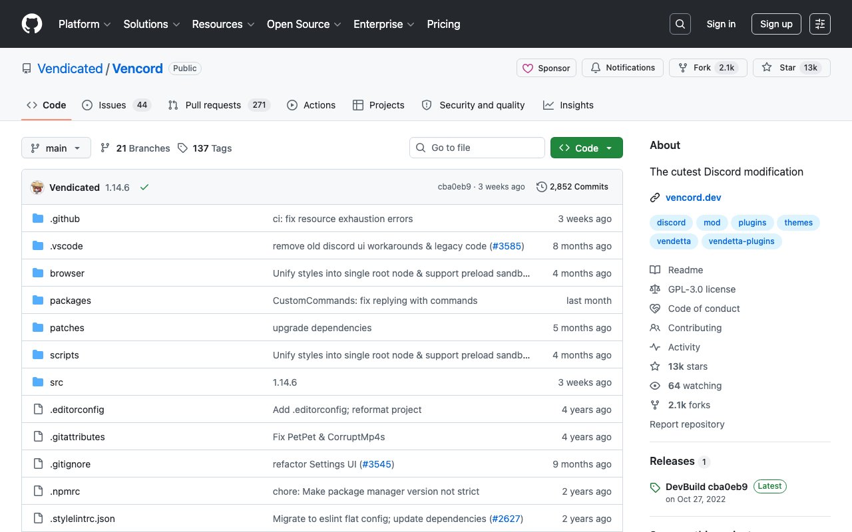Click the .vscode folder icon

tap(38, 246)
